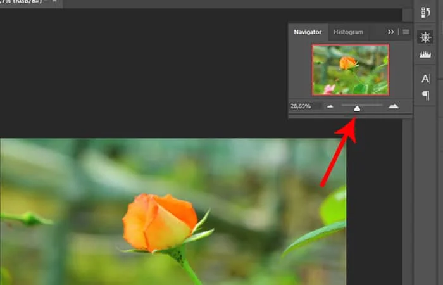Click the canvas vertical scrollbar track

406,202
